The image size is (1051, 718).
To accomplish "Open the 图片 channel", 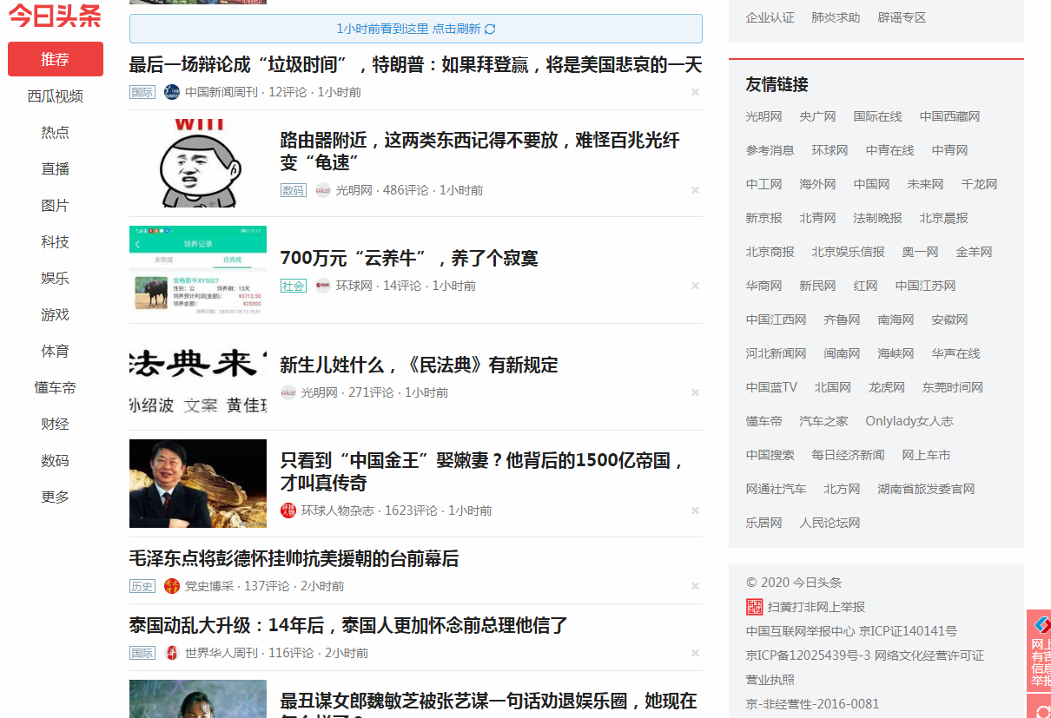I will [56, 206].
